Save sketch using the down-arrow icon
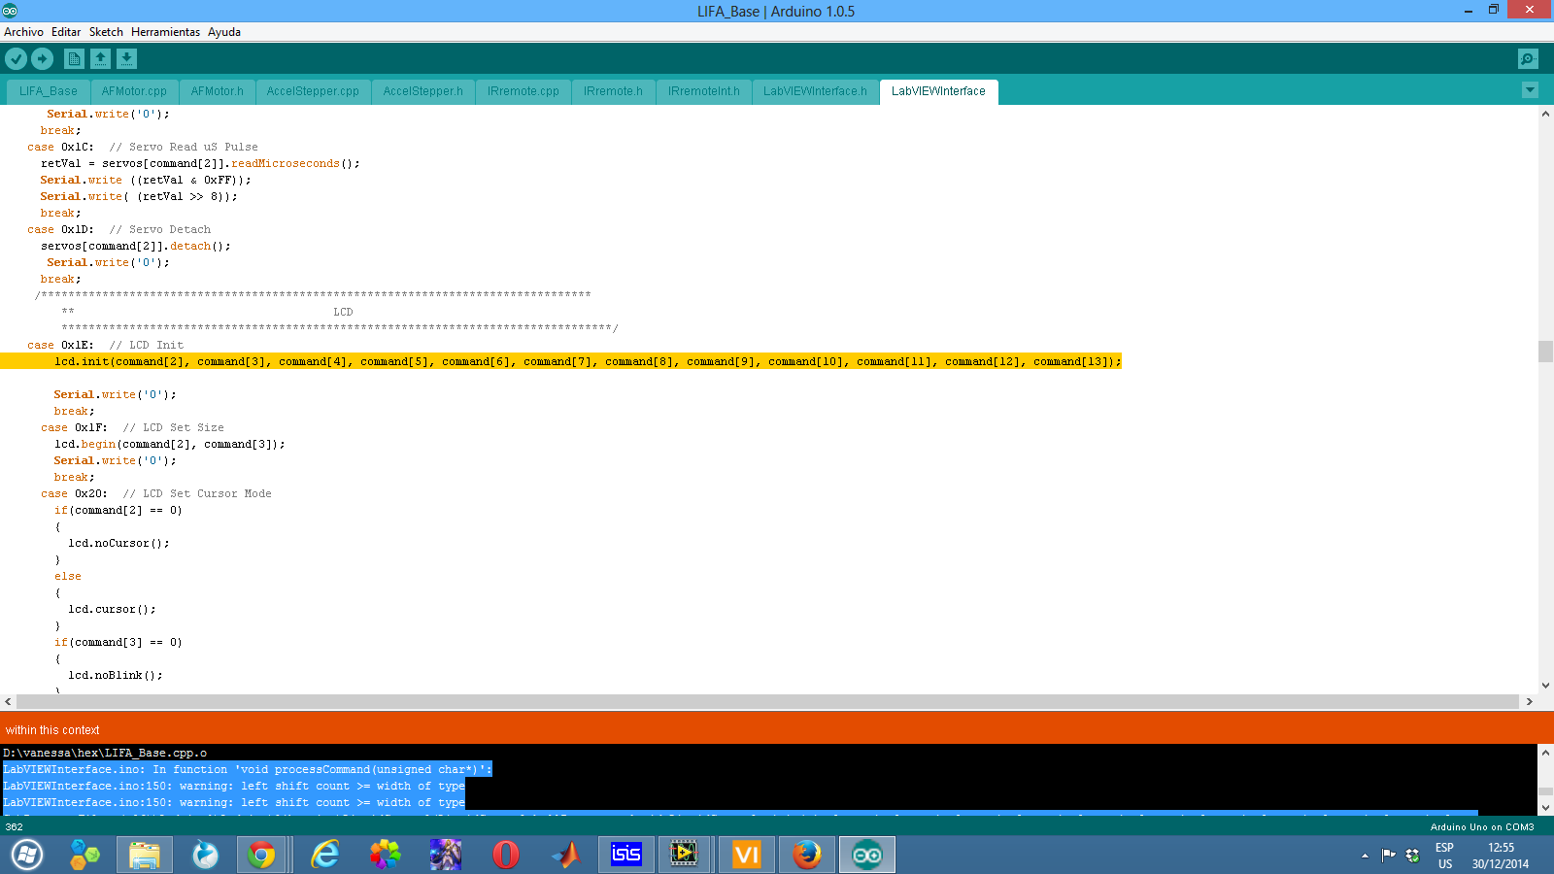Viewport: 1554px width, 874px height. [x=126, y=59]
